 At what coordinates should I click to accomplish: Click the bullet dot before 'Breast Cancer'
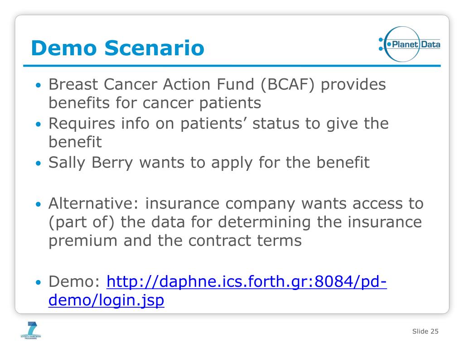click(x=38, y=86)
